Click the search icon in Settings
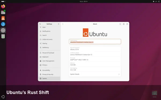 coord(40,24)
